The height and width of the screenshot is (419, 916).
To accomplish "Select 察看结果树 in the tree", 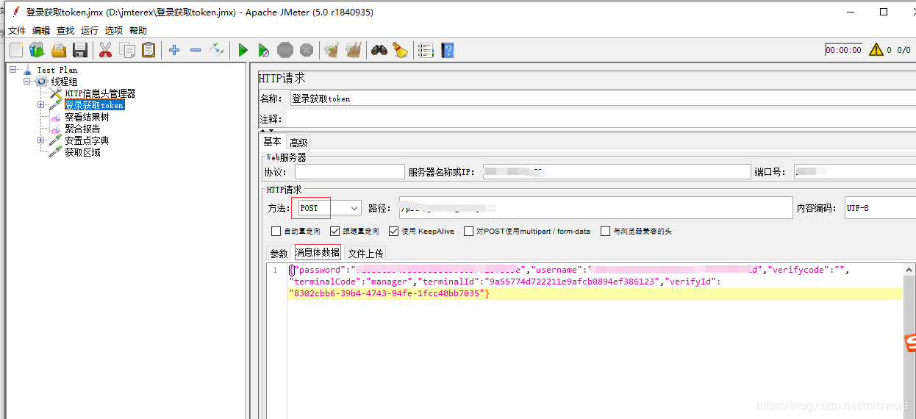I will click(87, 117).
